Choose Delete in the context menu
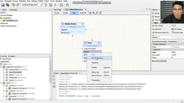 tap(99, 68)
